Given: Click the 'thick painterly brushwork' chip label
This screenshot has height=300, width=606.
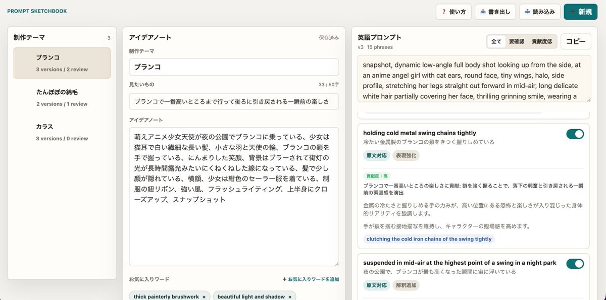Looking at the screenshot, I should pyautogui.click(x=166, y=297).
